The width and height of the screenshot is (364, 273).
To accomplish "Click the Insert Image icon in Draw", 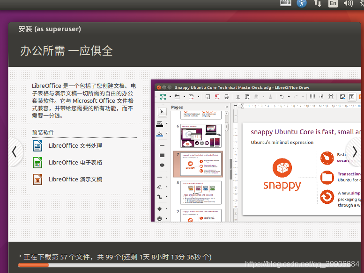I will coord(342,97).
